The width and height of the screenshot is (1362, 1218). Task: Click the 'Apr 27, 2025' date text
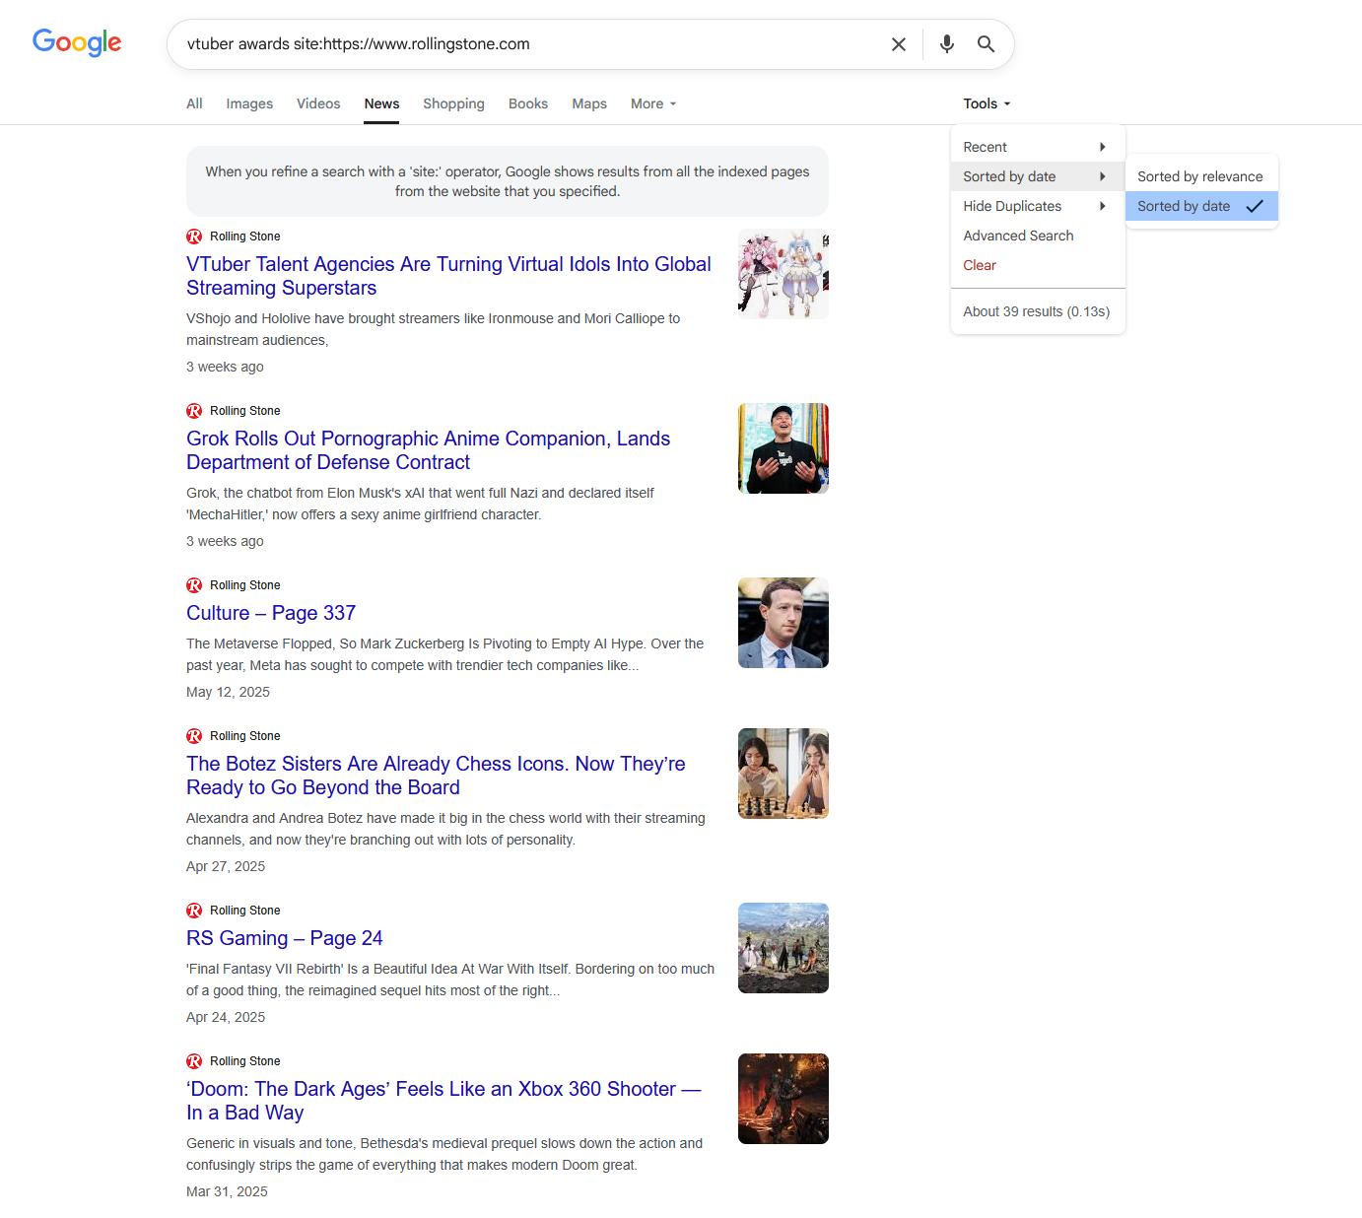pos(226,866)
